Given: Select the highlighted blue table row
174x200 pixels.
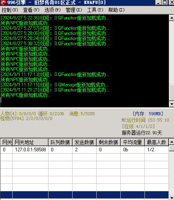Looking at the screenshot, I should click(x=84, y=195).
